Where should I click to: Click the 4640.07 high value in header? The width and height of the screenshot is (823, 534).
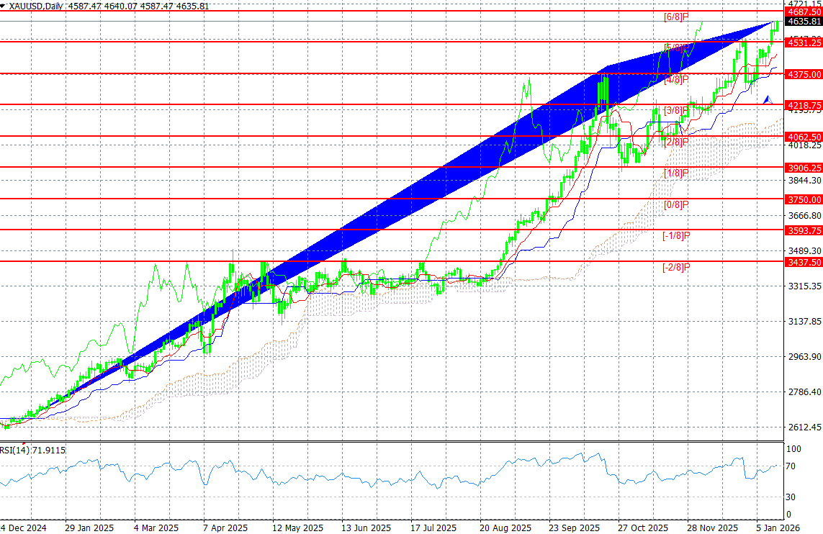click(121, 6)
